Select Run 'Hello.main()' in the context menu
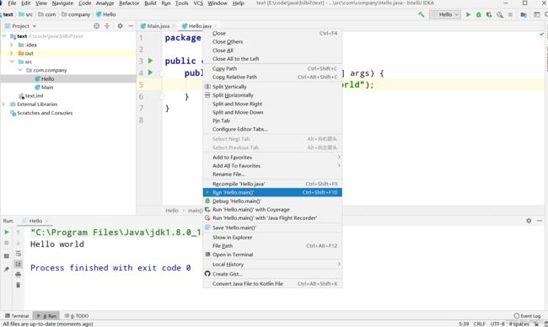Viewport: 548px width, 327px height. tap(272, 192)
